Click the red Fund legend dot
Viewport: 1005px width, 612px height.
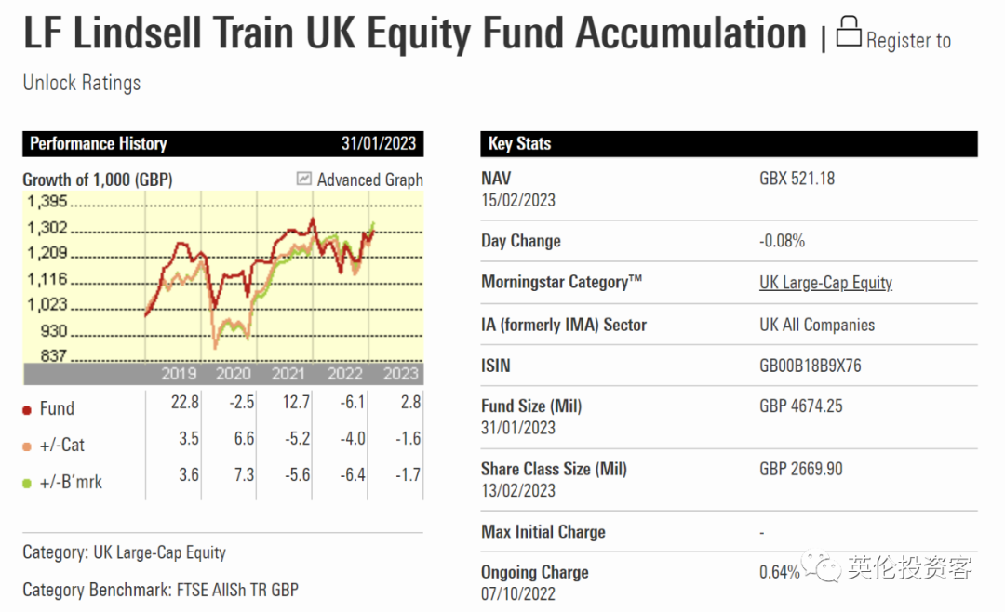(27, 410)
